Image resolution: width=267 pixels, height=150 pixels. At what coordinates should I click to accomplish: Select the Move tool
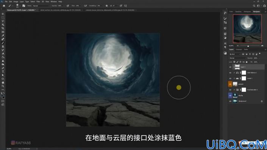point(3,14)
